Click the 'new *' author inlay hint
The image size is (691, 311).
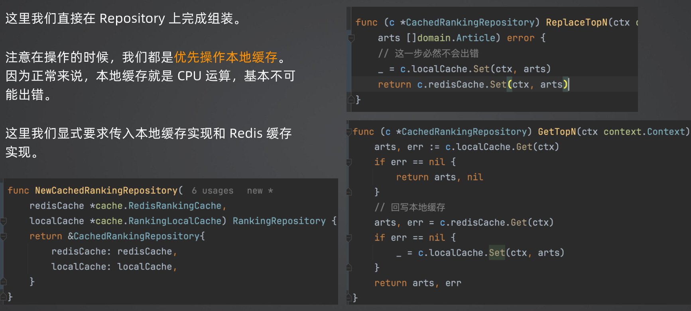pyautogui.click(x=260, y=191)
